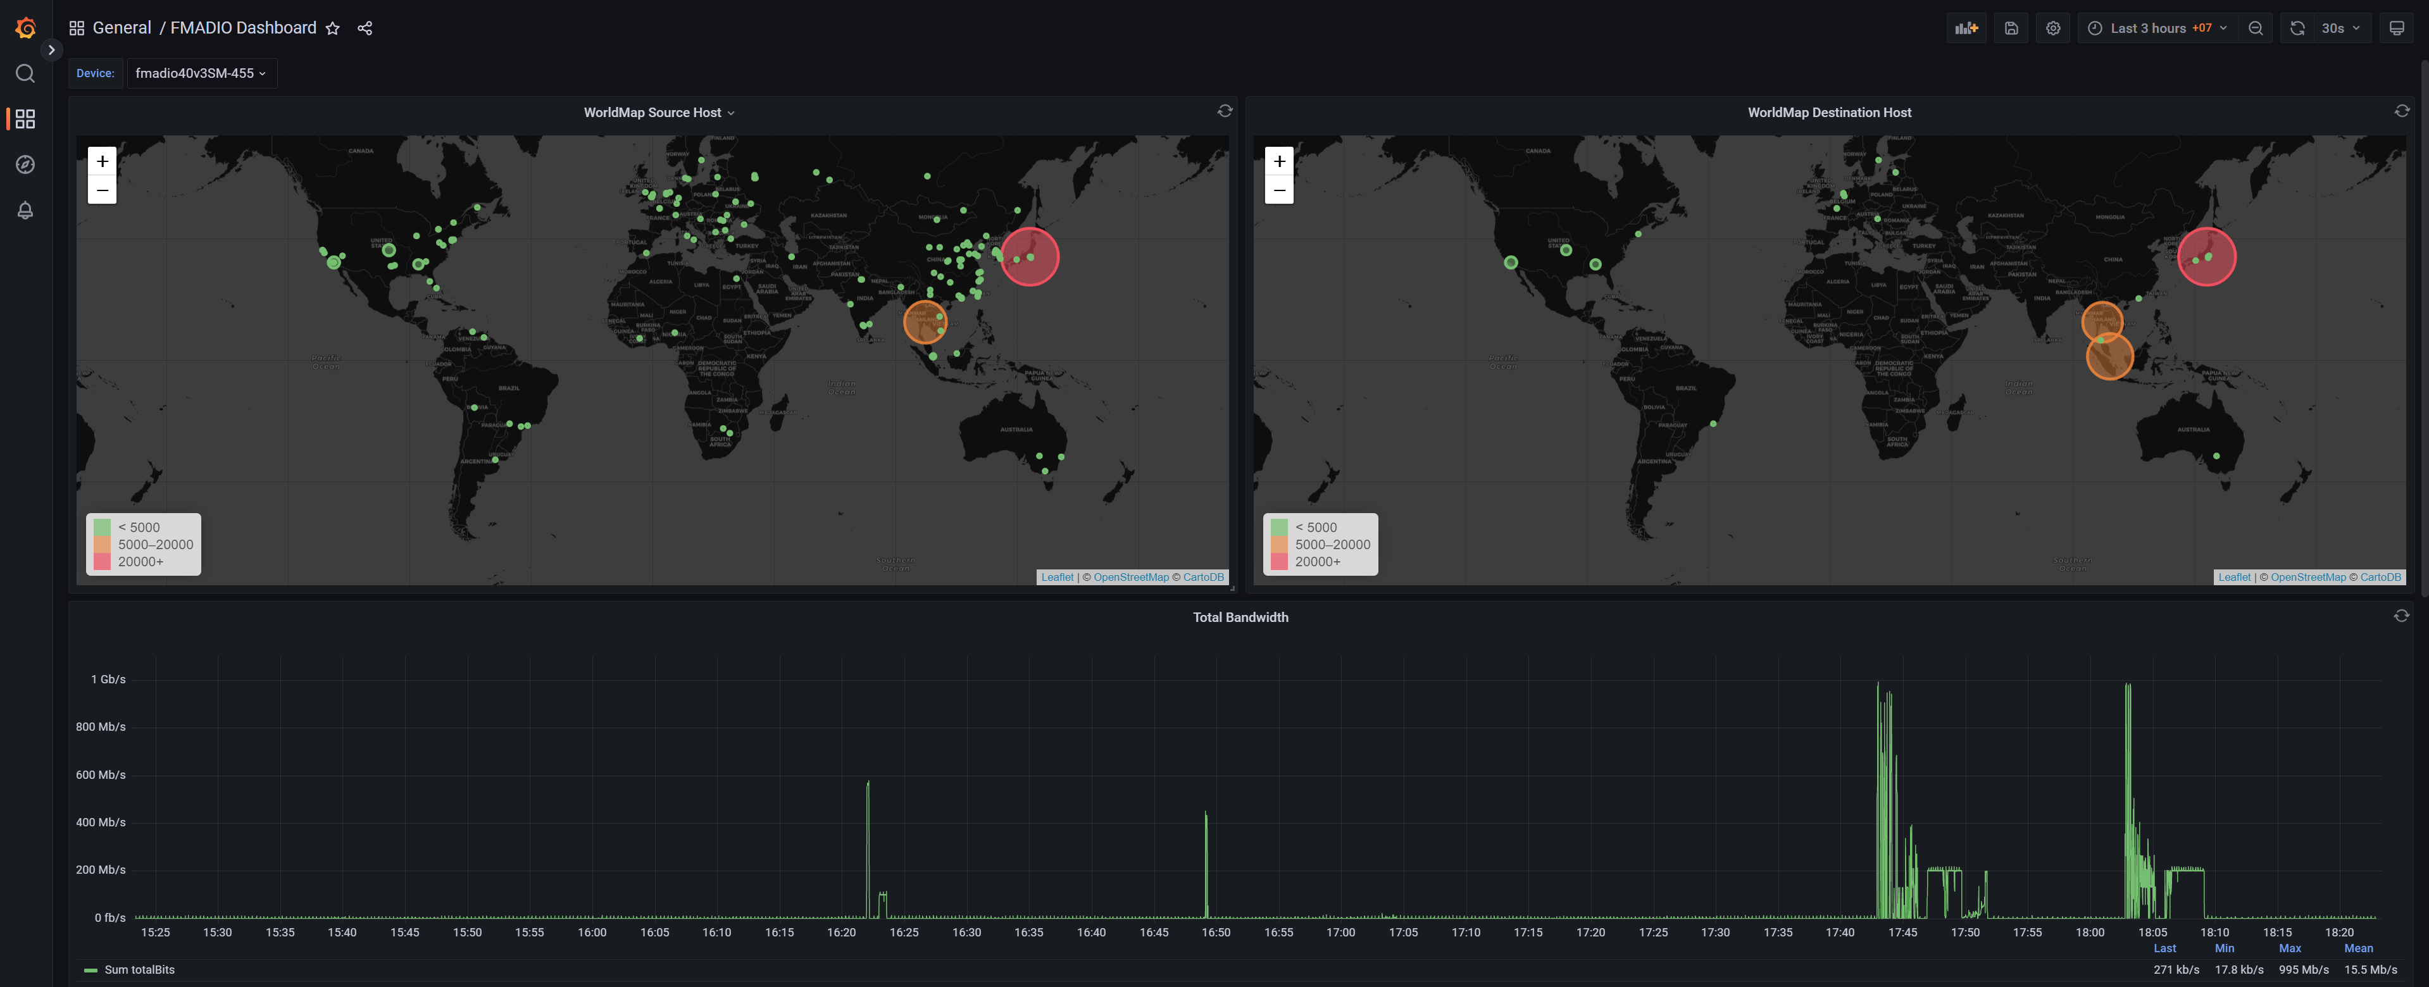Save the dashboard with disk icon
Viewport: 2429px width, 987px height.
click(x=2011, y=28)
